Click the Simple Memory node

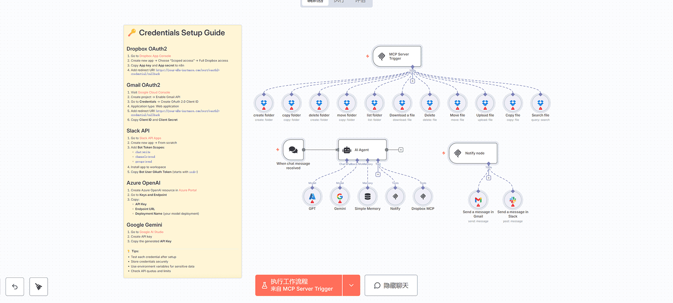(x=367, y=197)
